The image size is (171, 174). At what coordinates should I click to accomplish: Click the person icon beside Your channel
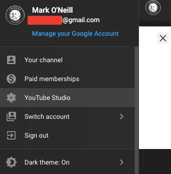point(11,60)
